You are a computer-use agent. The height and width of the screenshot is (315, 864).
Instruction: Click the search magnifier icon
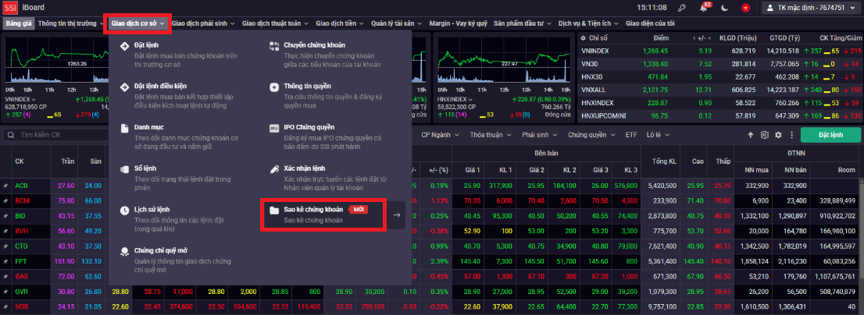tap(10, 135)
